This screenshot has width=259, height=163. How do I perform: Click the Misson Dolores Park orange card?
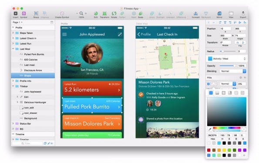coord(92,122)
